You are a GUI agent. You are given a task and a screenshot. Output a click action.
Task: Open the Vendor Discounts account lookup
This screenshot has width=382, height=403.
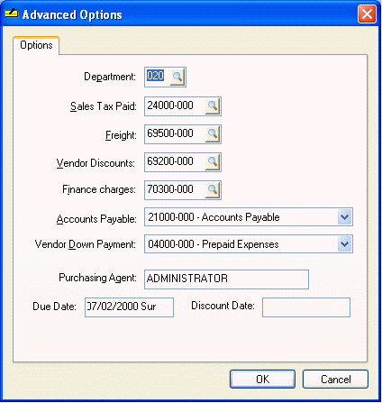tap(213, 162)
